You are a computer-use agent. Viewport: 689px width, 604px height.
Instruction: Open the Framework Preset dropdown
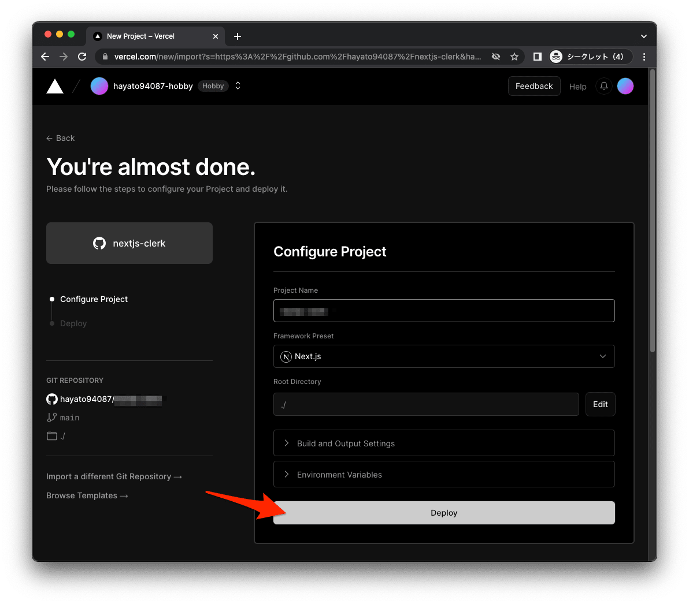pyautogui.click(x=444, y=356)
